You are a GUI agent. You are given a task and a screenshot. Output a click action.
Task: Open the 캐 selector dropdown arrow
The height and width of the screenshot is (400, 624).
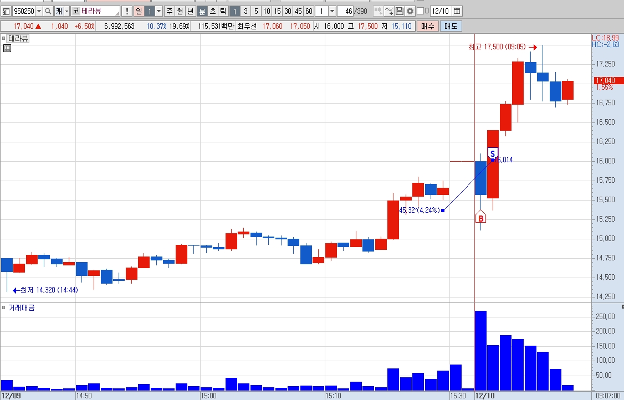[67, 11]
